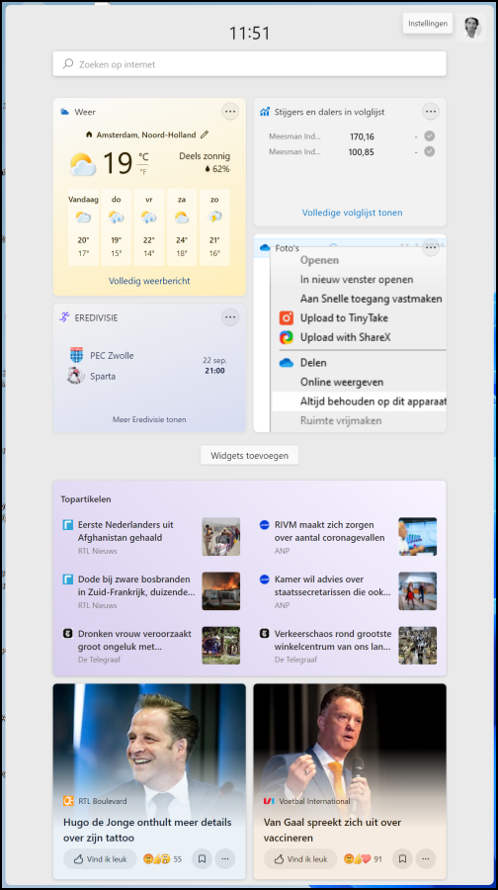Click the Zoeken op internet search field
This screenshot has width=498, height=890.
[250, 64]
